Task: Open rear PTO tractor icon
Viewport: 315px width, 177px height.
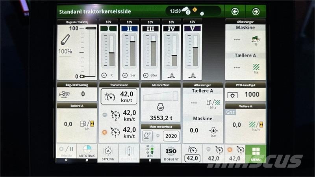Action: [x=64, y=94]
